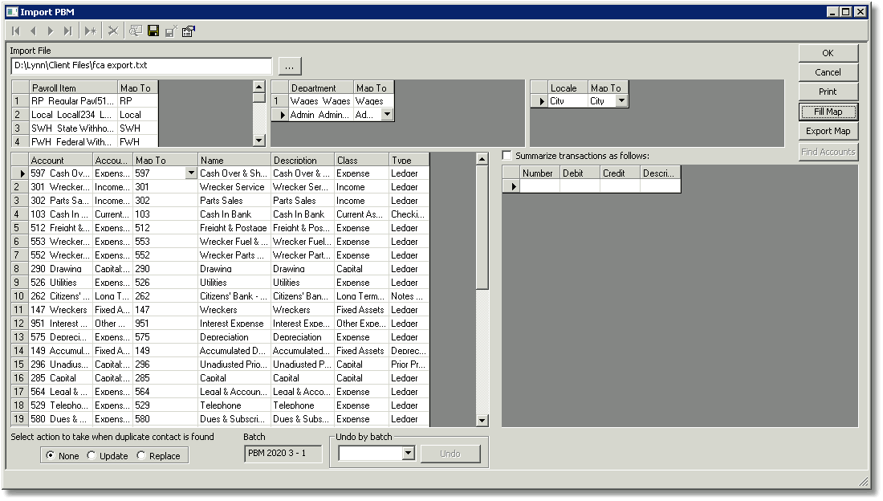The width and height of the screenshot is (883, 501).
Task: Click the 'Prior Pr...' type cell
Action: pos(409,364)
